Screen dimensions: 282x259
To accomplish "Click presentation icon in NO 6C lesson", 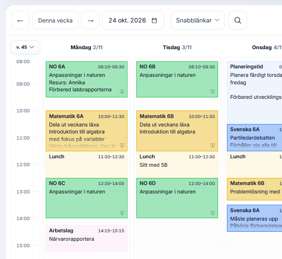I will click(x=122, y=213).
